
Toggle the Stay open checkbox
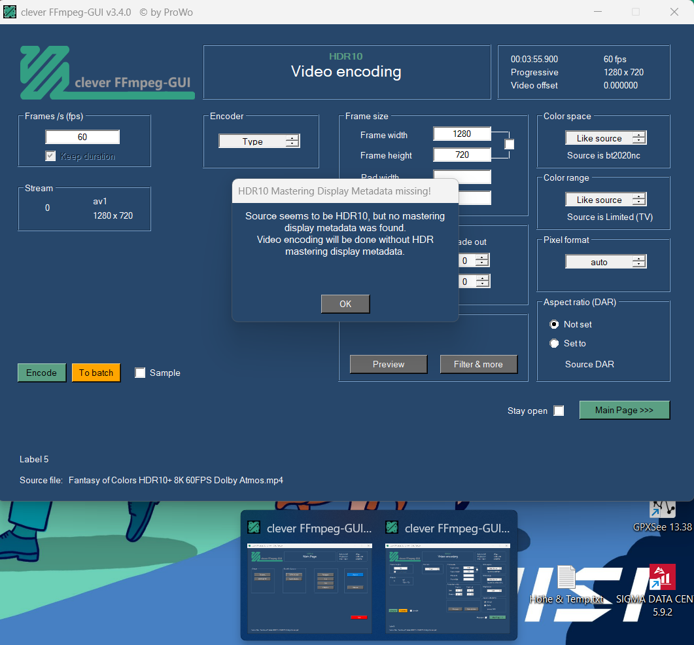coord(559,411)
